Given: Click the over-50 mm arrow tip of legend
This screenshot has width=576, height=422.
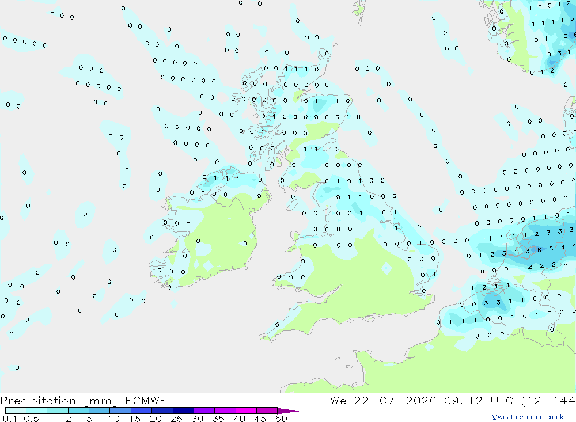Looking at the screenshot, I should [x=288, y=410].
